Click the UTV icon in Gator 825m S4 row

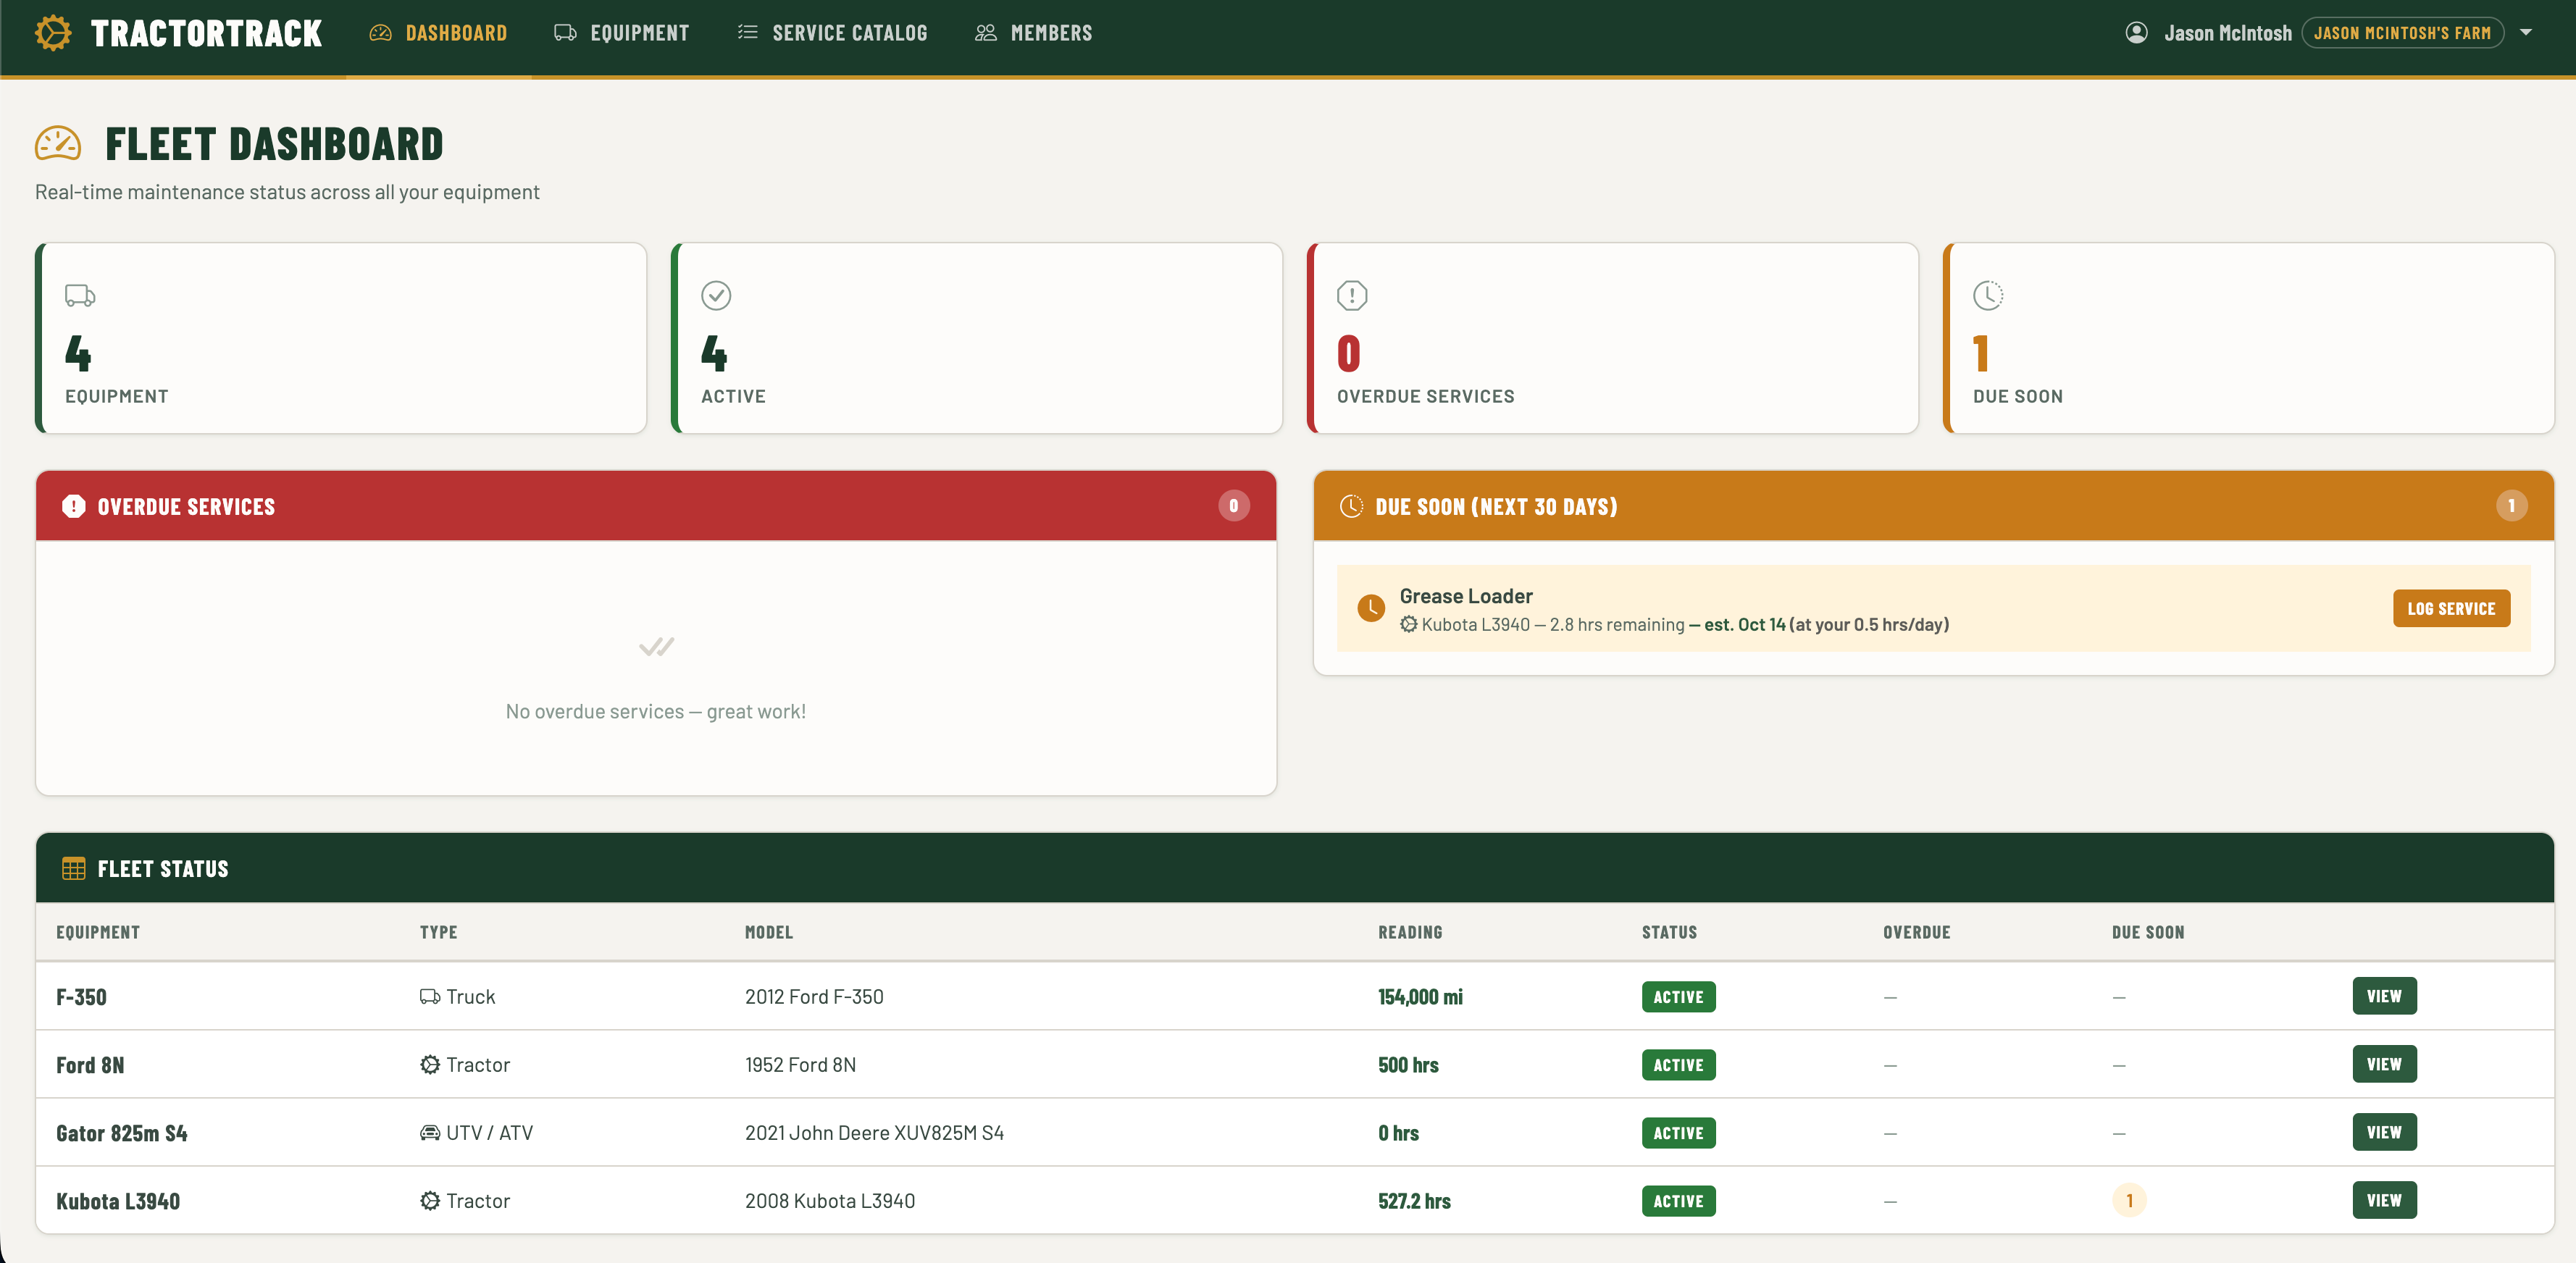pyautogui.click(x=430, y=1133)
